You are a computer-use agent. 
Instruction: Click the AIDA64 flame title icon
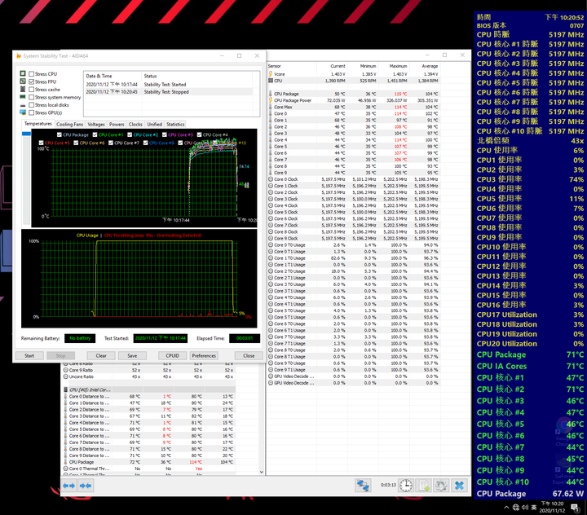coord(18,55)
